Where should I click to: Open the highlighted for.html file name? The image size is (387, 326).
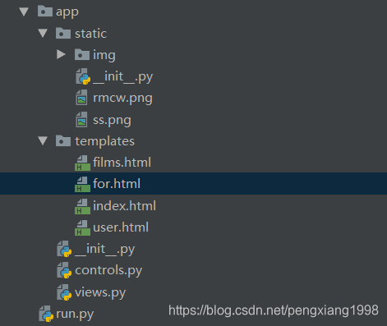(117, 184)
